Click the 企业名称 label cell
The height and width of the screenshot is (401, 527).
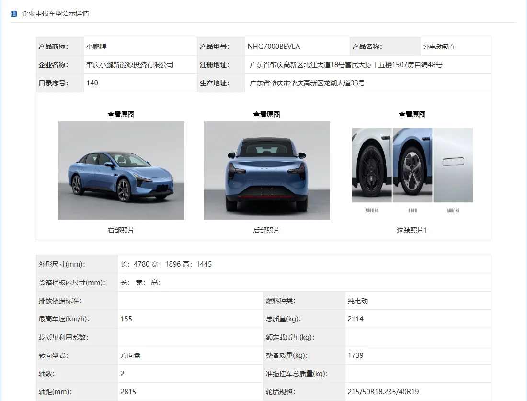point(60,65)
